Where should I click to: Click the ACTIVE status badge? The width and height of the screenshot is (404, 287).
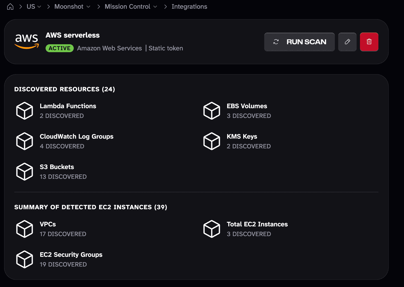coord(60,48)
